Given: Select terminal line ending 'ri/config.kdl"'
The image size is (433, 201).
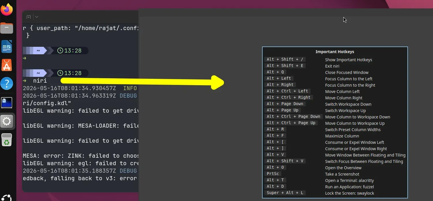Looking at the screenshot, I should click(47, 103).
